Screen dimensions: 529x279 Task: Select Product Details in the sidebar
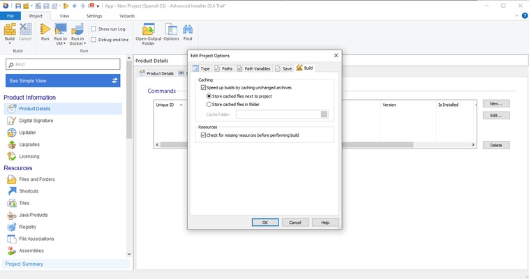click(x=63, y=109)
